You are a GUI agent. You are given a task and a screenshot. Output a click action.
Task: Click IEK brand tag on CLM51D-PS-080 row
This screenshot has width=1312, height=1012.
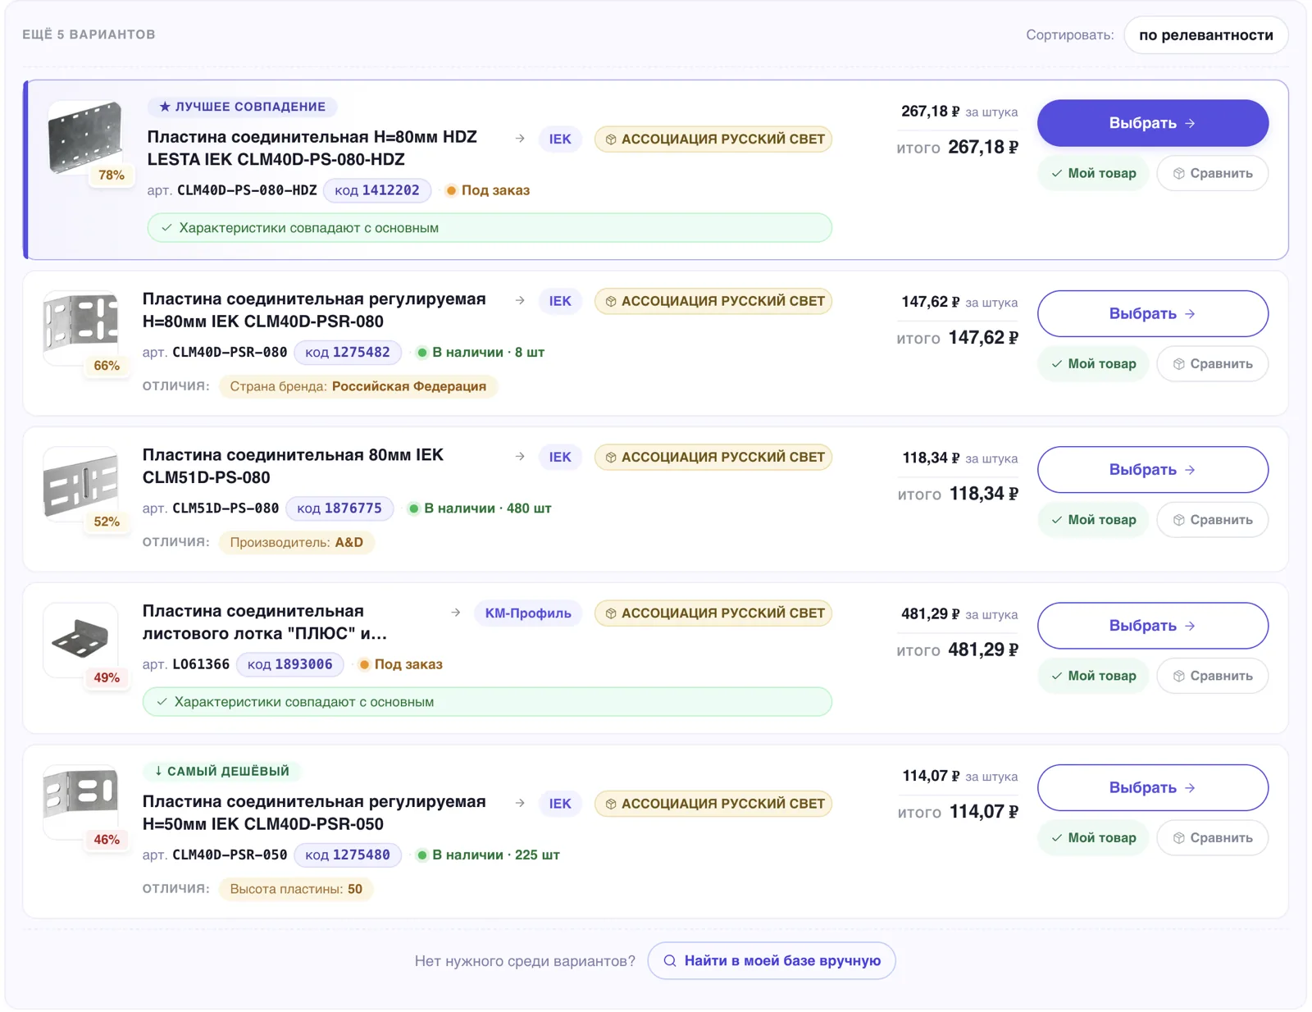(560, 457)
